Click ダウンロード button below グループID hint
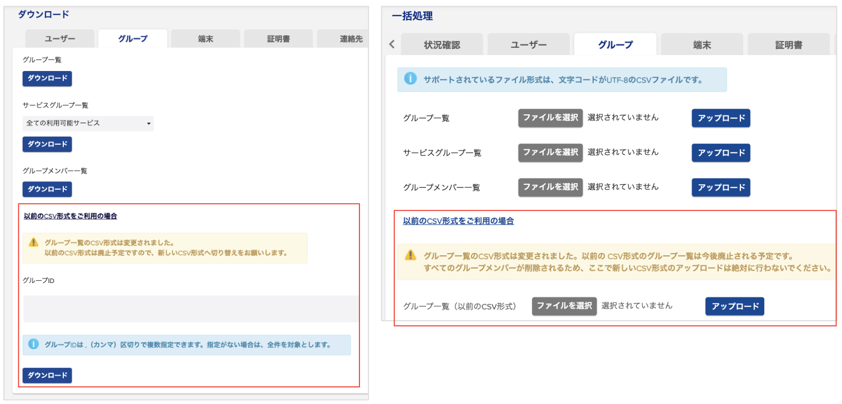 [x=47, y=375]
